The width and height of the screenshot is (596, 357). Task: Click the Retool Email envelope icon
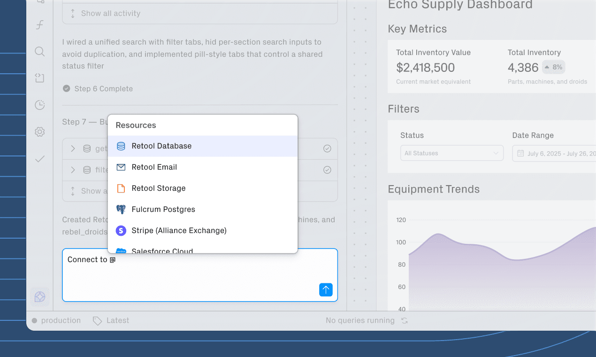[x=121, y=167]
